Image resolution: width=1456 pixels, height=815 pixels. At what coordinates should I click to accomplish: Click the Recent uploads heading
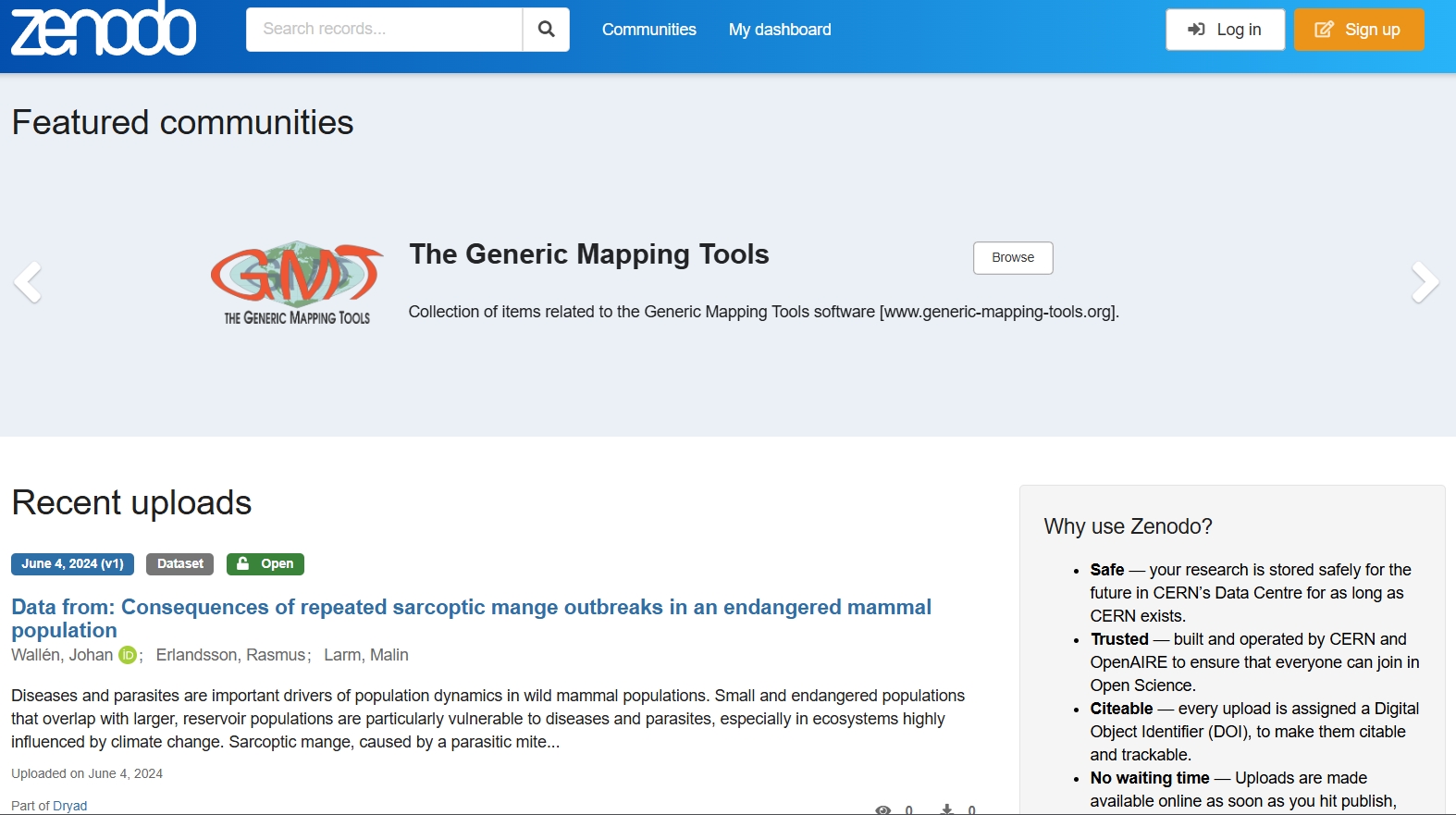click(x=131, y=502)
